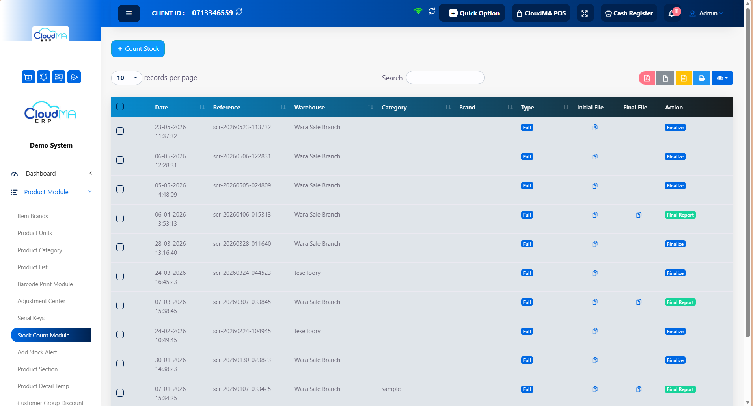
Task: Open Cash Register
Action: (629, 13)
